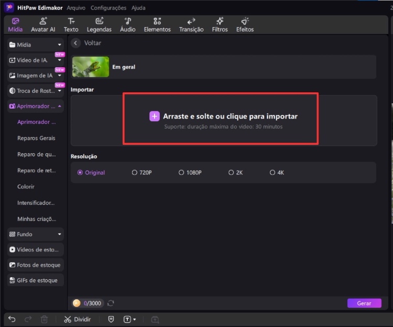Click the trash delete icon
This screenshot has height=327, width=393.
tap(44, 319)
